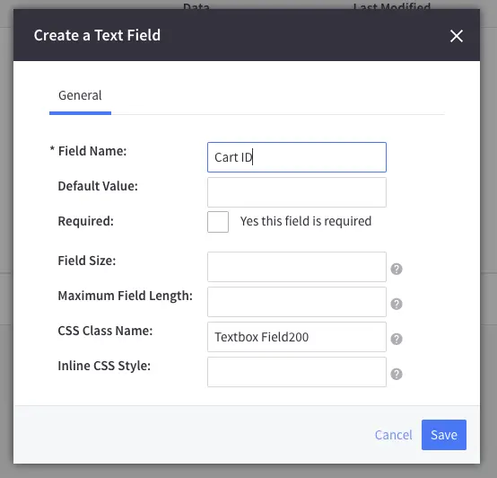Focus the Field Name input containing Cart ID
Viewport: 497px width, 478px height.
click(297, 157)
